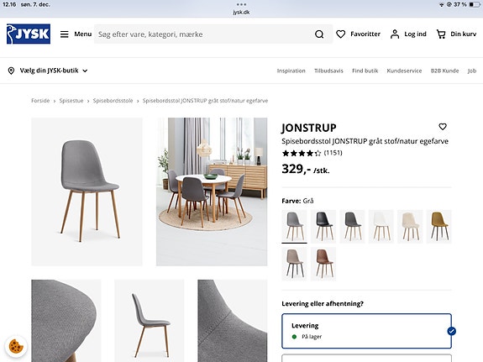Image resolution: width=483 pixels, height=362 pixels.
Task: Select the mustard yellow chair color
Action: point(439,227)
